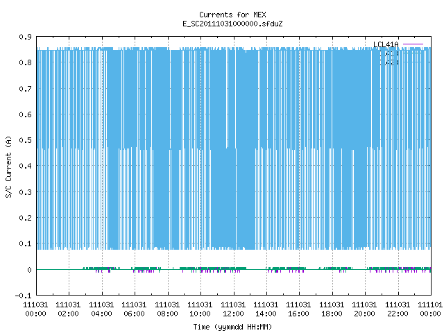Click the '111031 14:00' x-axis tick label
This screenshot has height=333, width=444.
(x=266, y=309)
